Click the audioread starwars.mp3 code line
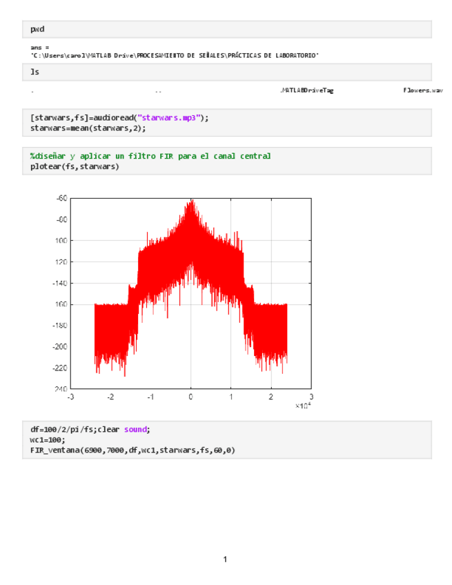Screen dimensions: 452x585 (x=119, y=117)
